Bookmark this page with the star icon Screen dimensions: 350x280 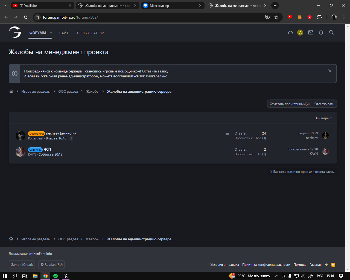(x=276, y=17)
